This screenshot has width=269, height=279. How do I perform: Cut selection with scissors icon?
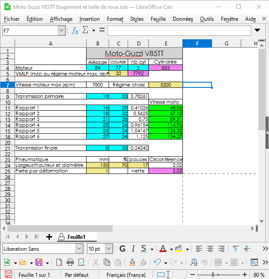(x=96, y=262)
